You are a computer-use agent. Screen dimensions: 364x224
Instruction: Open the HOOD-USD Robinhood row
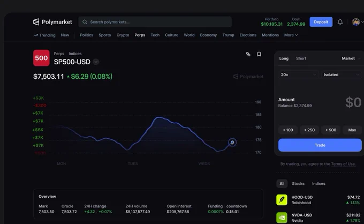pos(318,200)
